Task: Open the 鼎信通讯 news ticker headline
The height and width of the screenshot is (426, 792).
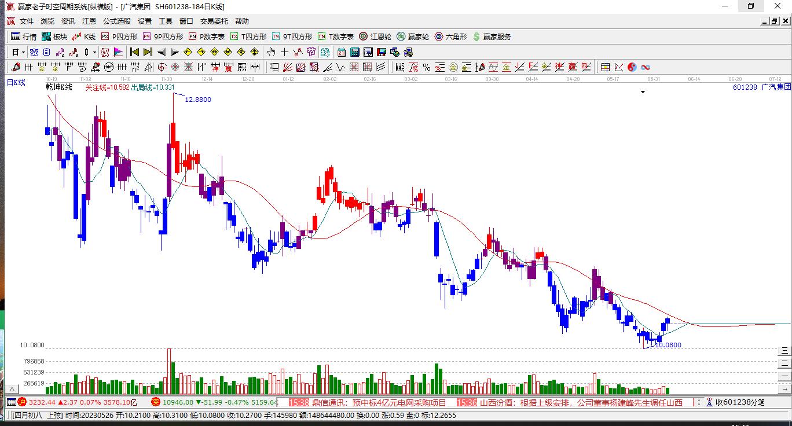Action: (368, 402)
